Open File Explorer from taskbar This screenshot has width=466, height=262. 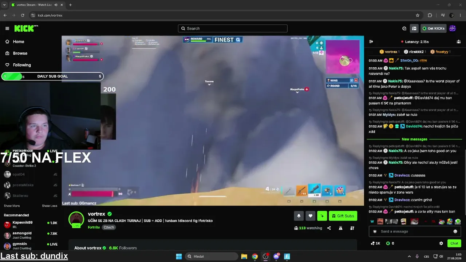tap(244, 257)
